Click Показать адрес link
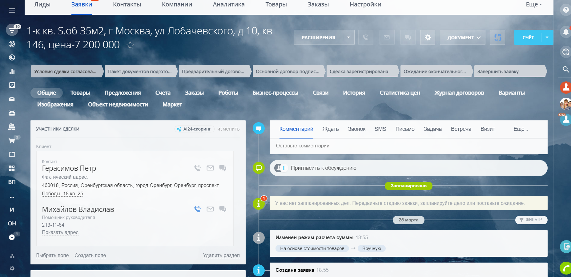571x277 pixels. 60,232
